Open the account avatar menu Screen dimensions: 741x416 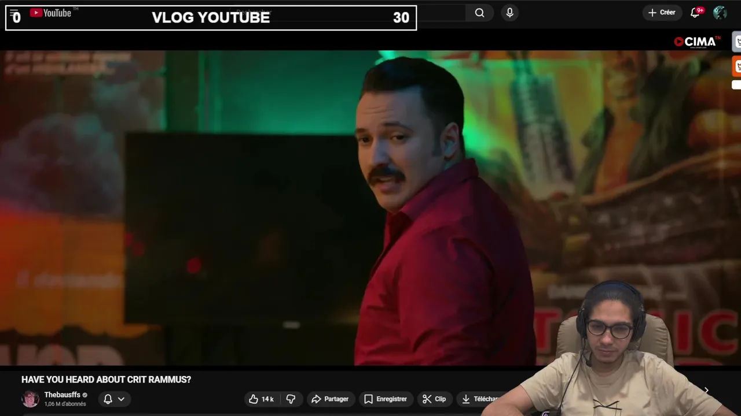720,13
